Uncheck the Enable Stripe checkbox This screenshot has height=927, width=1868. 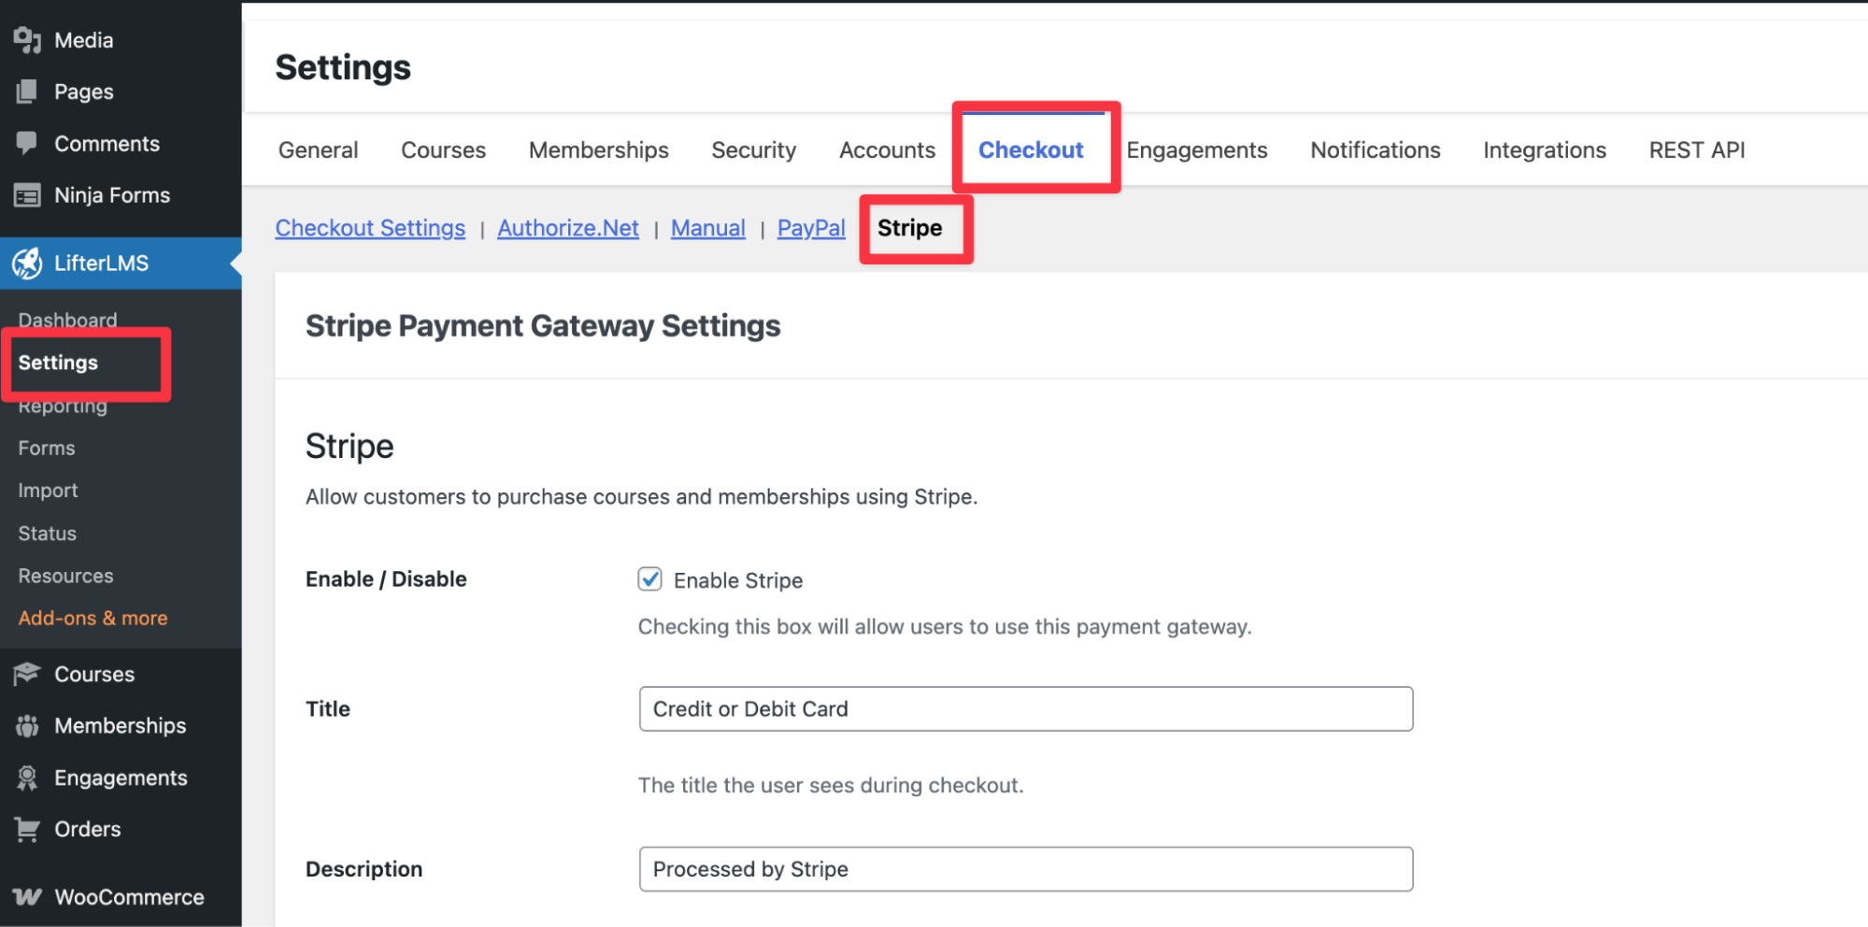(x=650, y=579)
